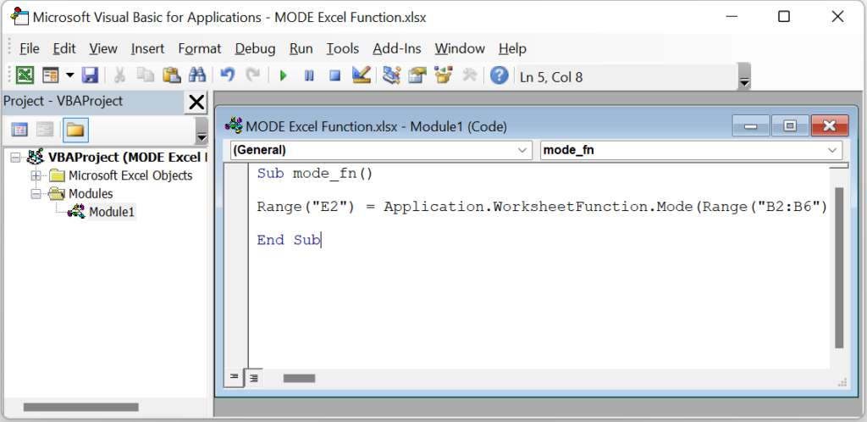The width and height of the screenshot is (867, 422).
Task: Select Module1 in the project tree
Action: [x=112, y=212]
